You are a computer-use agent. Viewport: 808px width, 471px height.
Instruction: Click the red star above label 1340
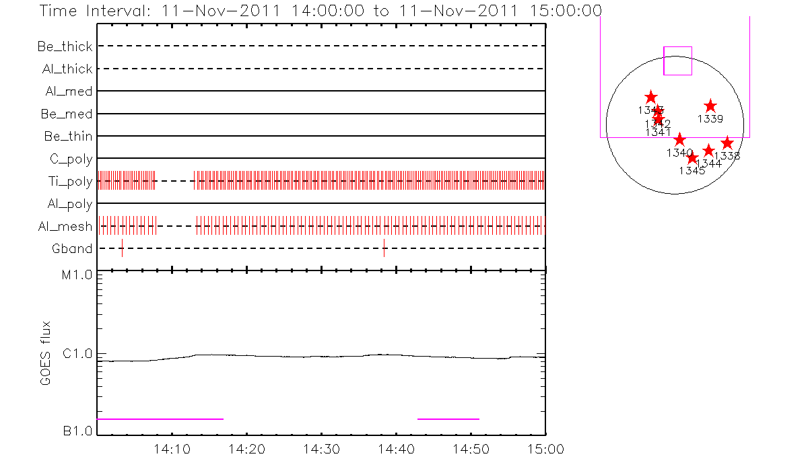679,139
